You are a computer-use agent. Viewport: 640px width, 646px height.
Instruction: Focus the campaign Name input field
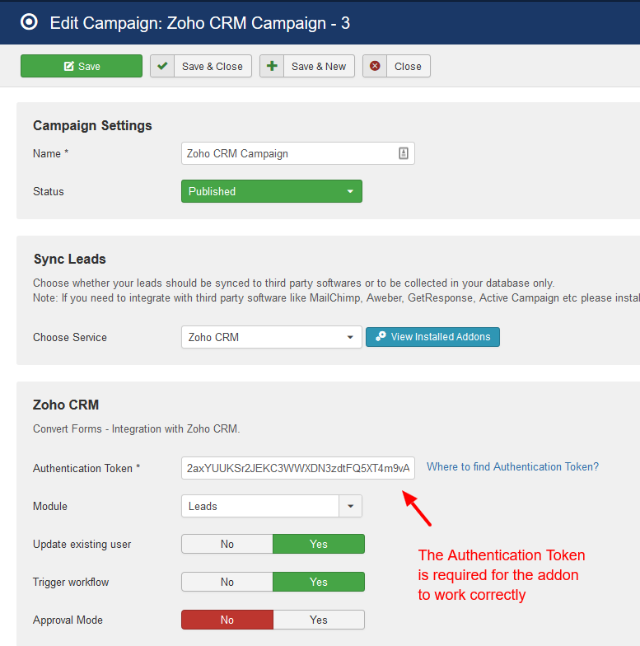point(298,153)
